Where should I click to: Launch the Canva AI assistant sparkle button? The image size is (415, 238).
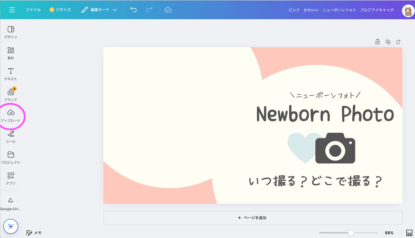(11, 226)
